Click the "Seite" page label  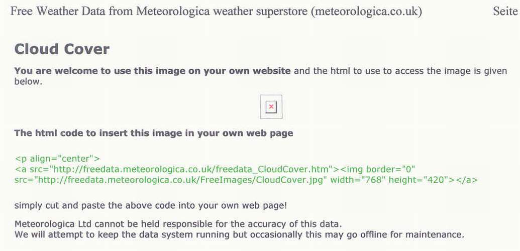tap(505, 12)
